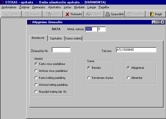Image resolution: width=166 pixels, height=119 pixels.
Task: Select the Bendra sum option
Action: 94,68
